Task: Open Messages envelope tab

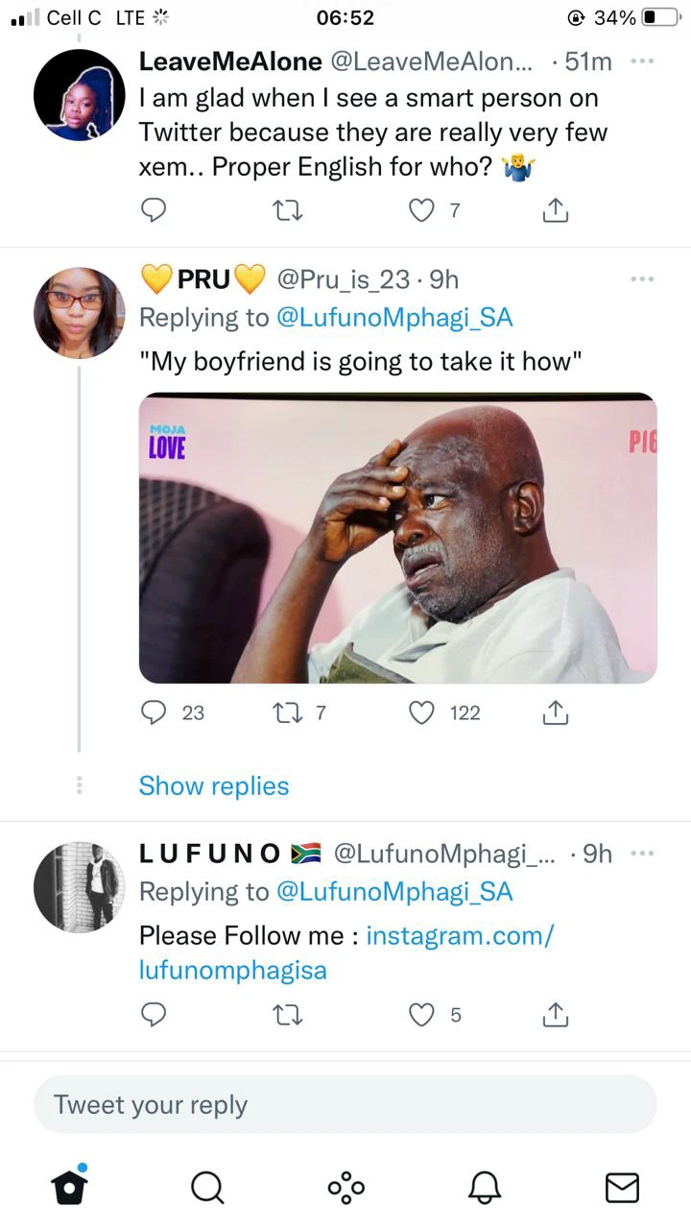Action: coord(623,1188)
